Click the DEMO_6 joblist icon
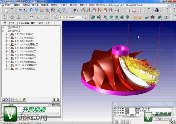This screenshot has height=124, width=176. click(9, 27)
